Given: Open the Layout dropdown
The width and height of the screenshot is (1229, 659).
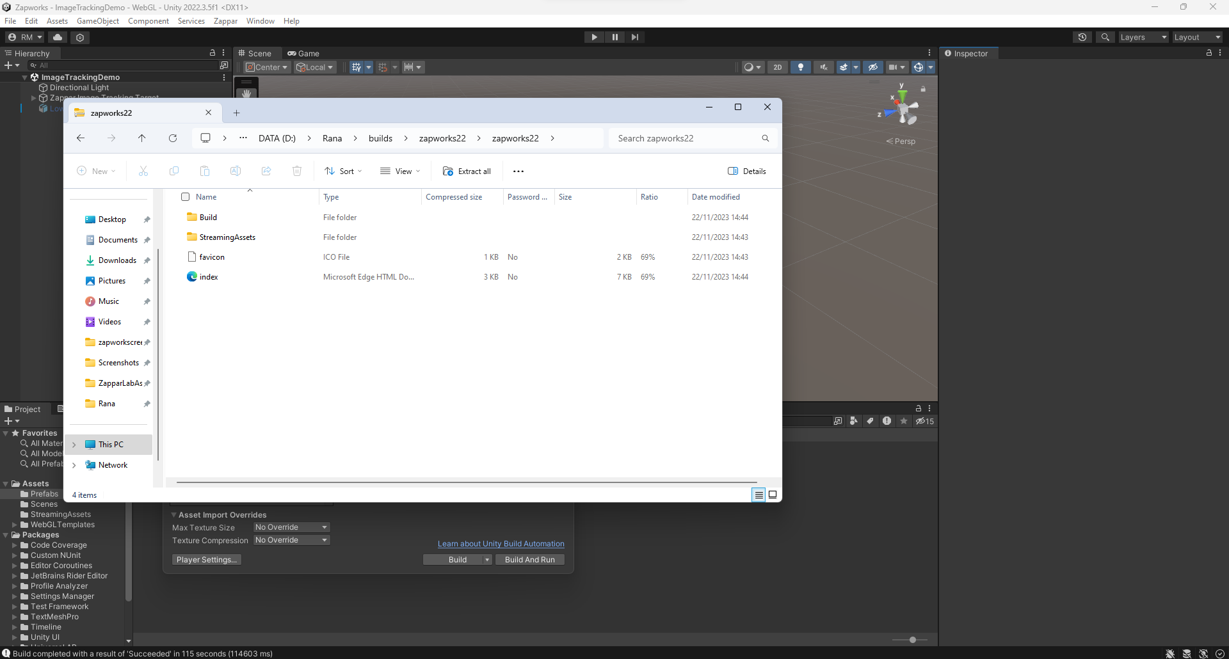Looking at the screenshot, I should [1198, 37].
